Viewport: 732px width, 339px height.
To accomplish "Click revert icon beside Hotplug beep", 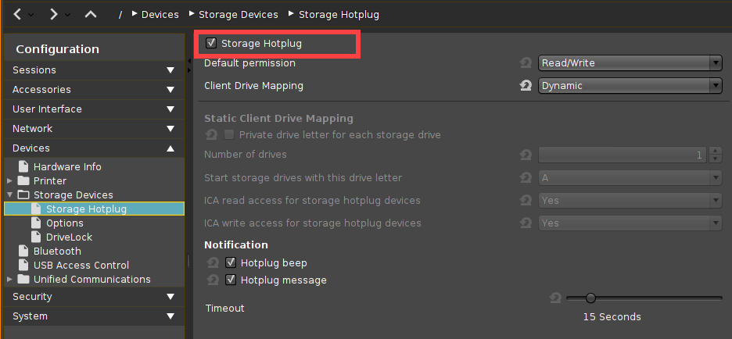I will [212, 262].
